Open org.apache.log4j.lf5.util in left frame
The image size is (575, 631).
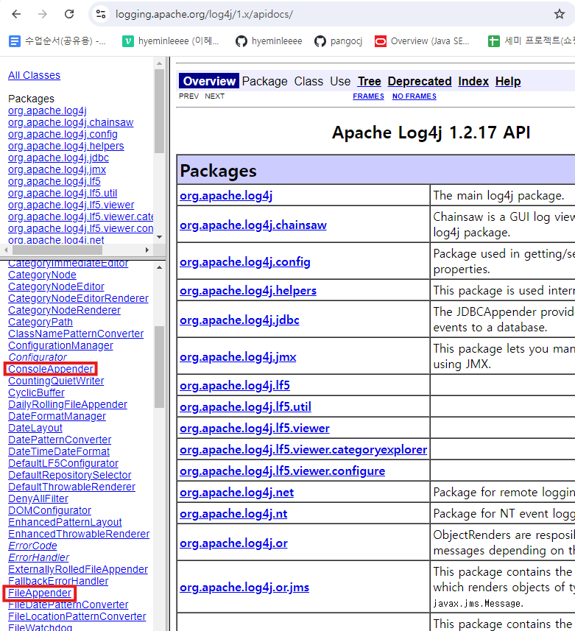click(63, 193)
